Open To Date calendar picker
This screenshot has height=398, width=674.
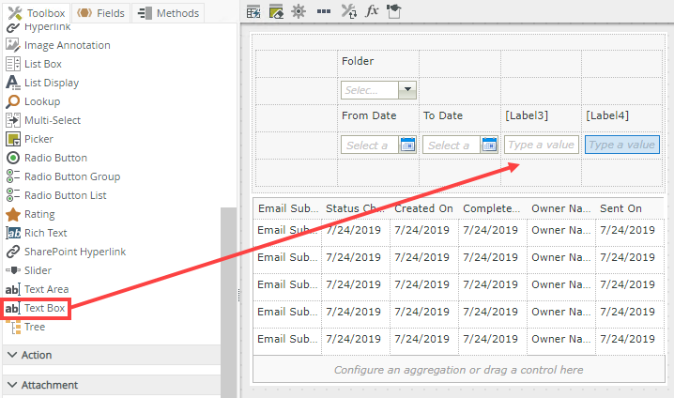click(x=489, y=145)
